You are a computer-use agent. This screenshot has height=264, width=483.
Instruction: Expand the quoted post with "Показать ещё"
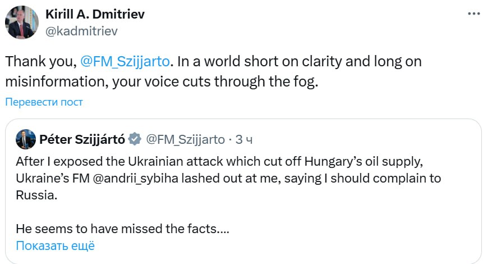pos(55,245)
